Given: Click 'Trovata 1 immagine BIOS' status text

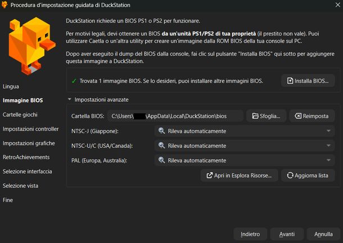Looking at the screenshot, I should pos(171,81).
